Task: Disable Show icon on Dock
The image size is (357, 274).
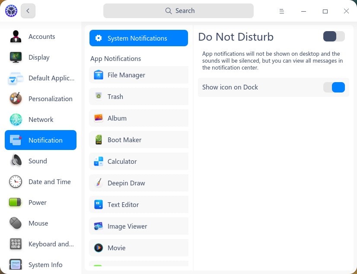Action: click(334, 87)
